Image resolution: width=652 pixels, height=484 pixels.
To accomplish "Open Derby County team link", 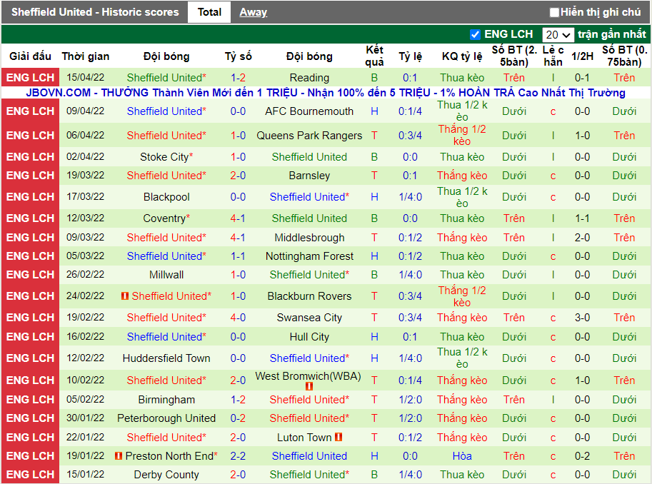I will click(166, 475).
